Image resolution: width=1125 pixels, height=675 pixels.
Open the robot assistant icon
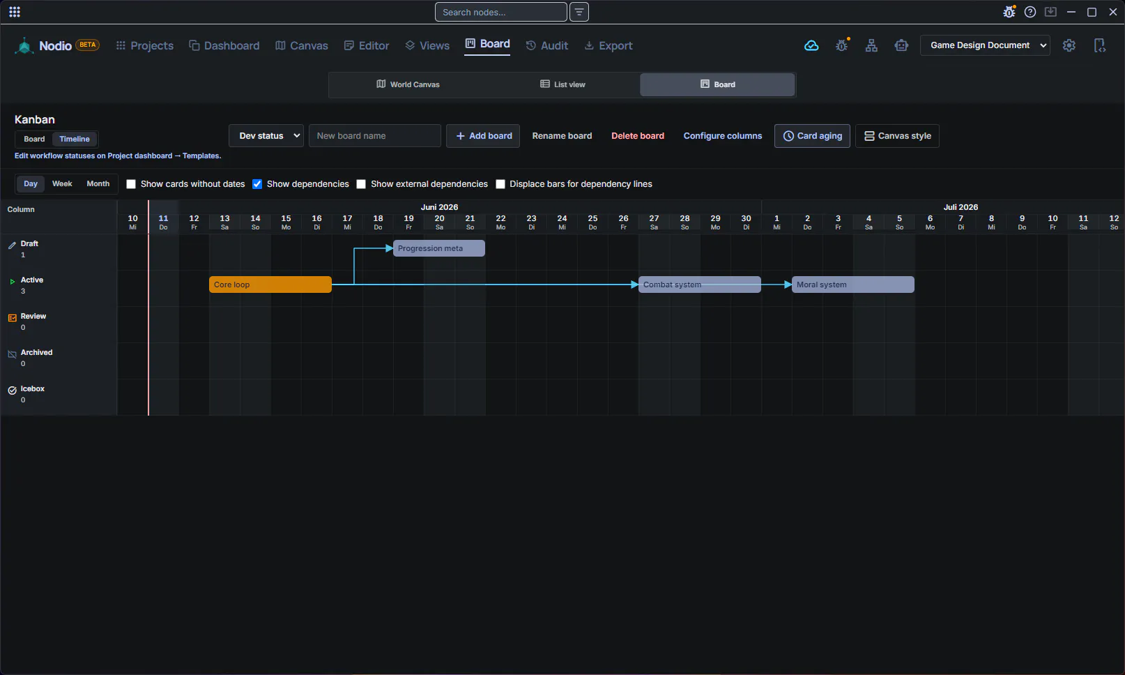901,45
